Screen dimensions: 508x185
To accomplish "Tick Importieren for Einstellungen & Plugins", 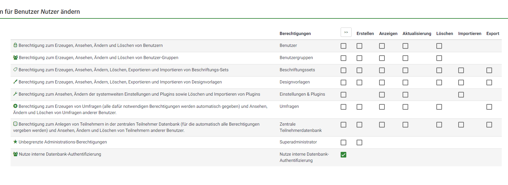I will click(461, 95).
